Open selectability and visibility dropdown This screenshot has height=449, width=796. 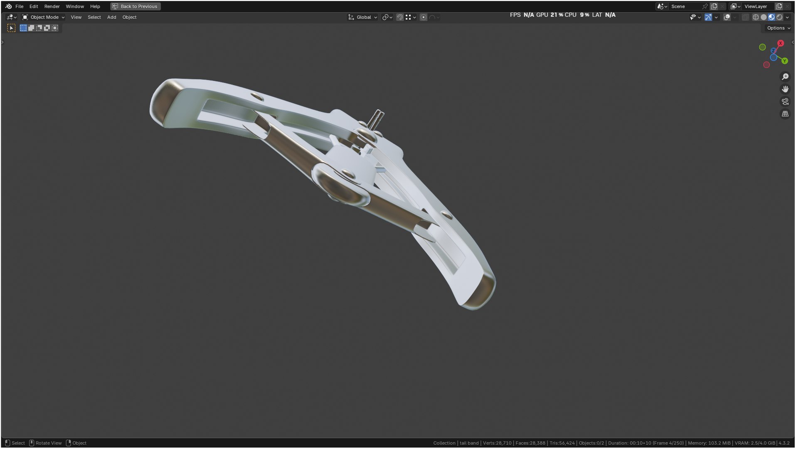(x=695, y=17)
